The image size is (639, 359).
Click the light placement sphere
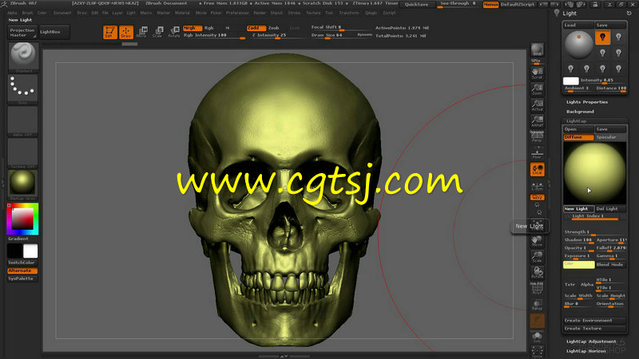point(578,45)
